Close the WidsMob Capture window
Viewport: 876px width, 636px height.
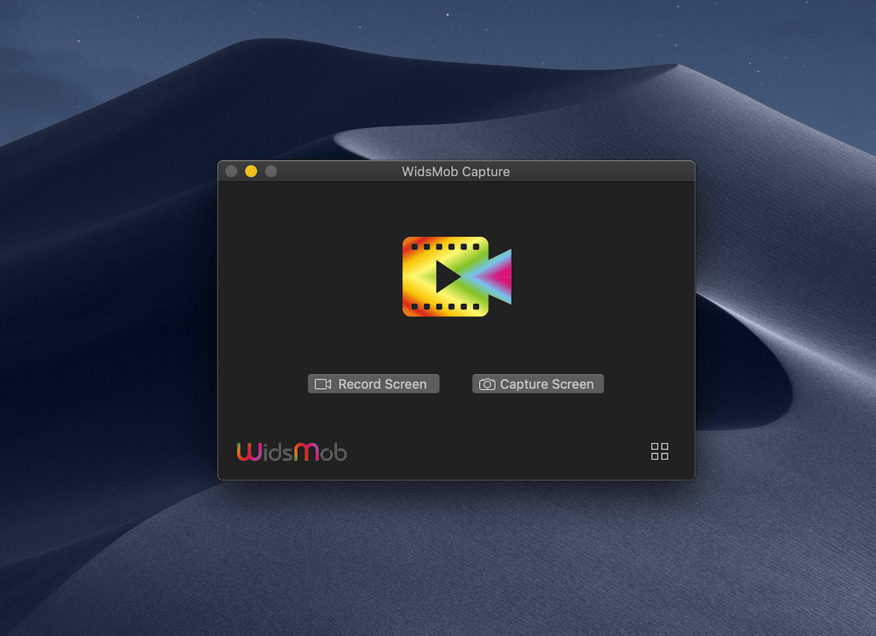[231, 171]
